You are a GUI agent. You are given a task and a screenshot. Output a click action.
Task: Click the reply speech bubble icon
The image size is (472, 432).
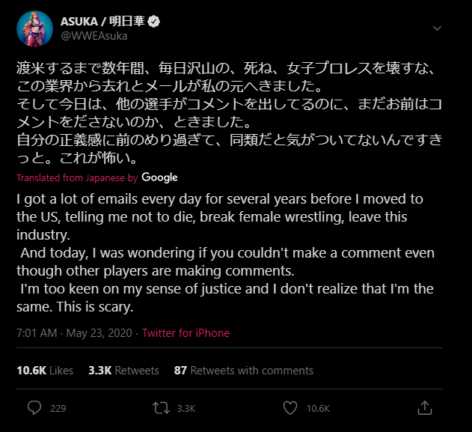pyautogui.click(x=34, y=408)
